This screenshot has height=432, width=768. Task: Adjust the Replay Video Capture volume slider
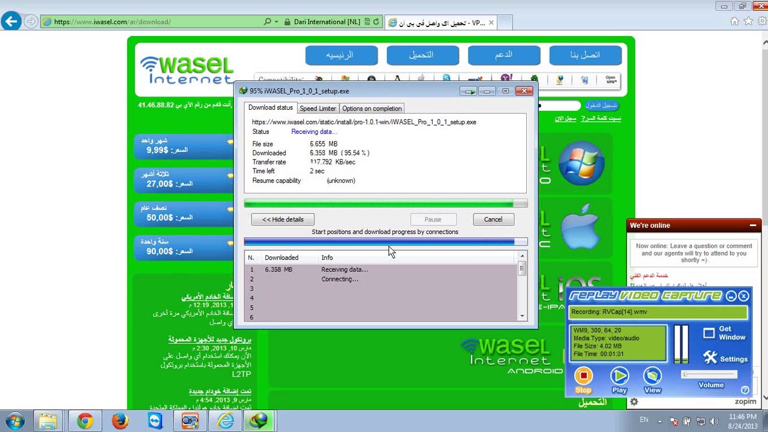coord(710,374)
